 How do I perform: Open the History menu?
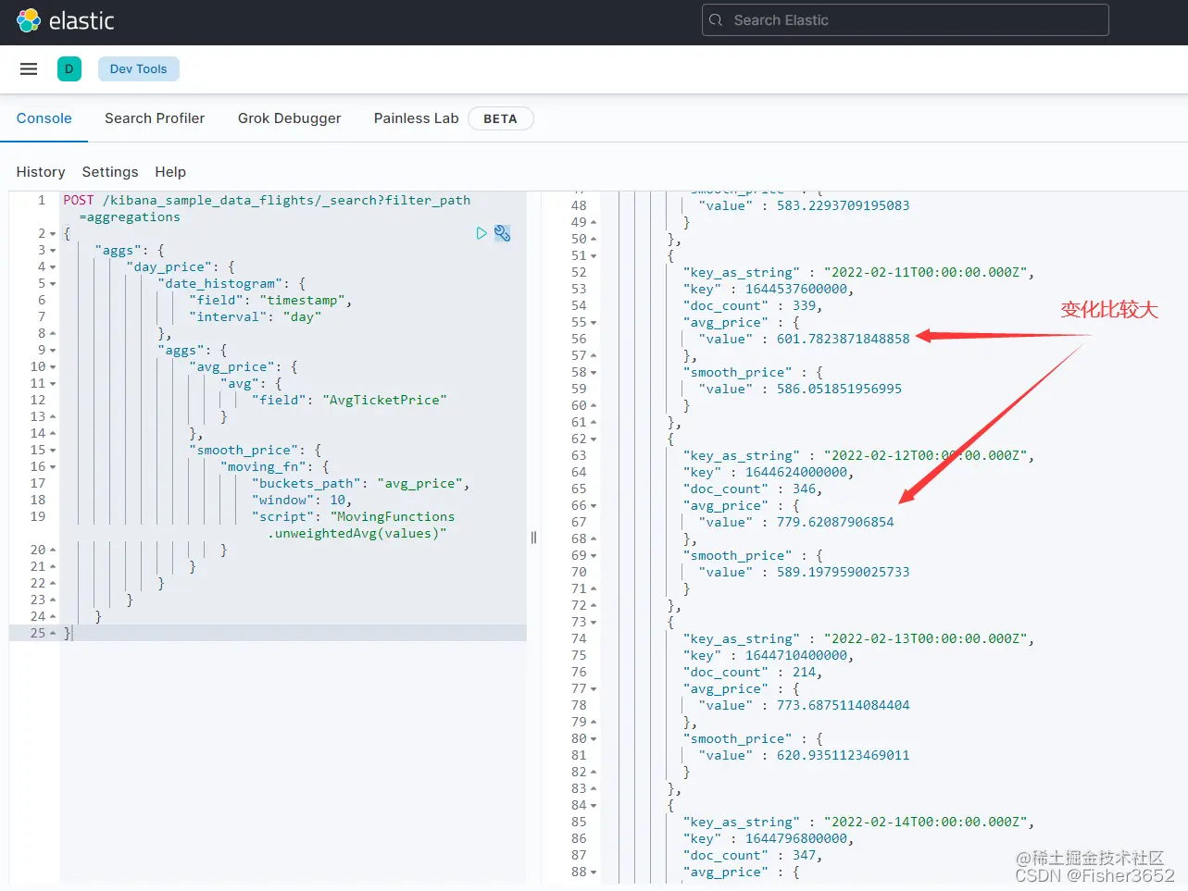click(x=41, y=172)
